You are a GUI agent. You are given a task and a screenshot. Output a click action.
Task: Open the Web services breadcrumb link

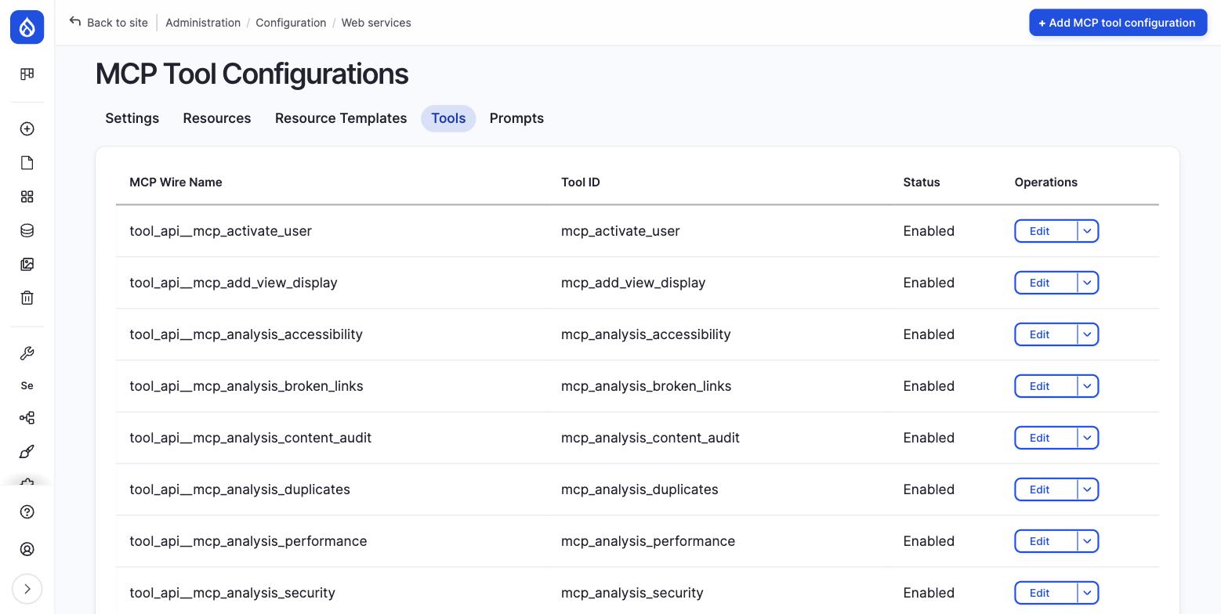pos(376,23)
